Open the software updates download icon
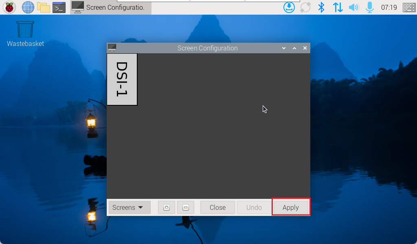 pos(289,7)
